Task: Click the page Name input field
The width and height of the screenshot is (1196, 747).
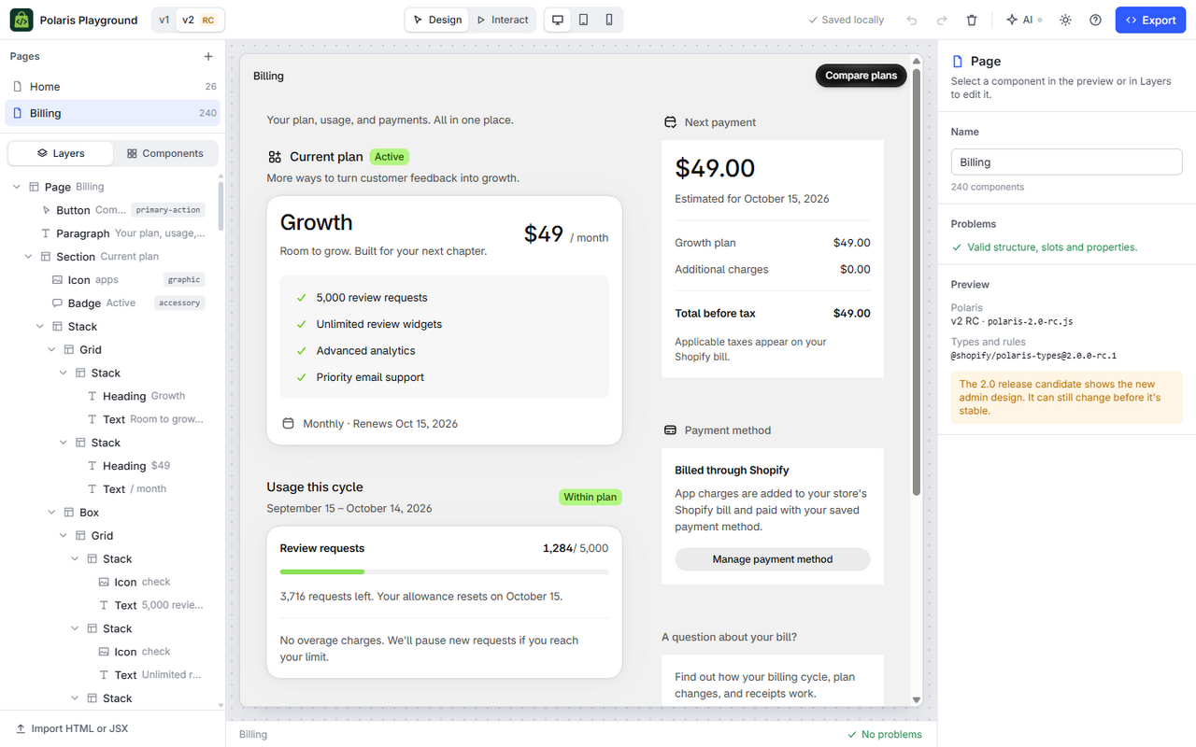Action: (x=1066, y=162)
